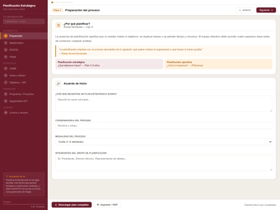Open step 1 Preparación in sidebar
Image resolution: width=280 pixels, height=210 pixels.
coord(24,36)
